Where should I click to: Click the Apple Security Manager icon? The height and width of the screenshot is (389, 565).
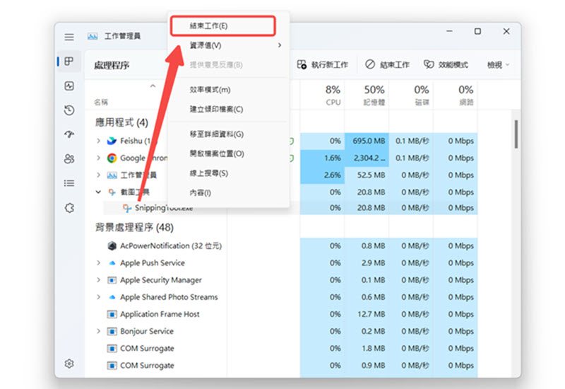pos(112,280)
